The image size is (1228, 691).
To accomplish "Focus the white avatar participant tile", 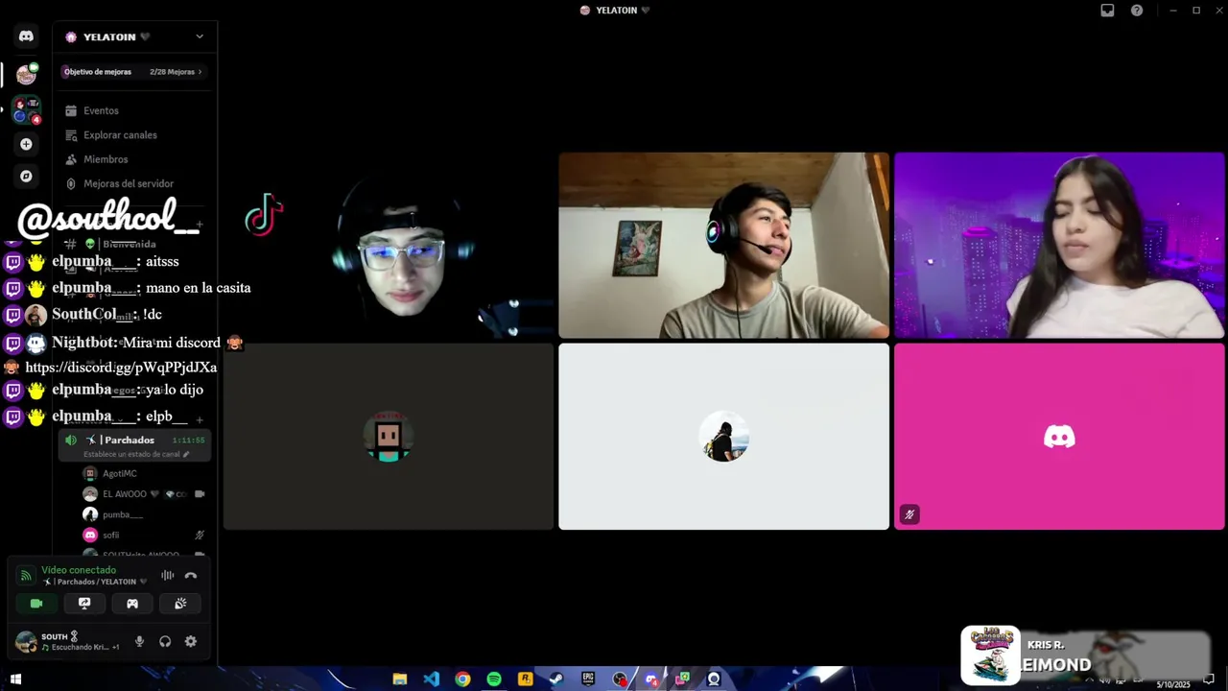I will (724, 437).
